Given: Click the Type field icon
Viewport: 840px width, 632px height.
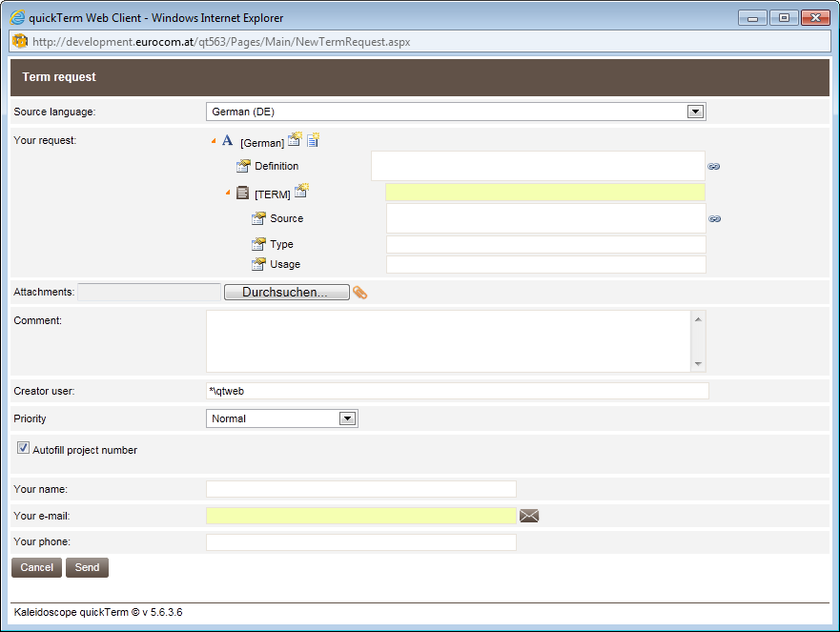Looking at the screenshot, I should (258, 244).
